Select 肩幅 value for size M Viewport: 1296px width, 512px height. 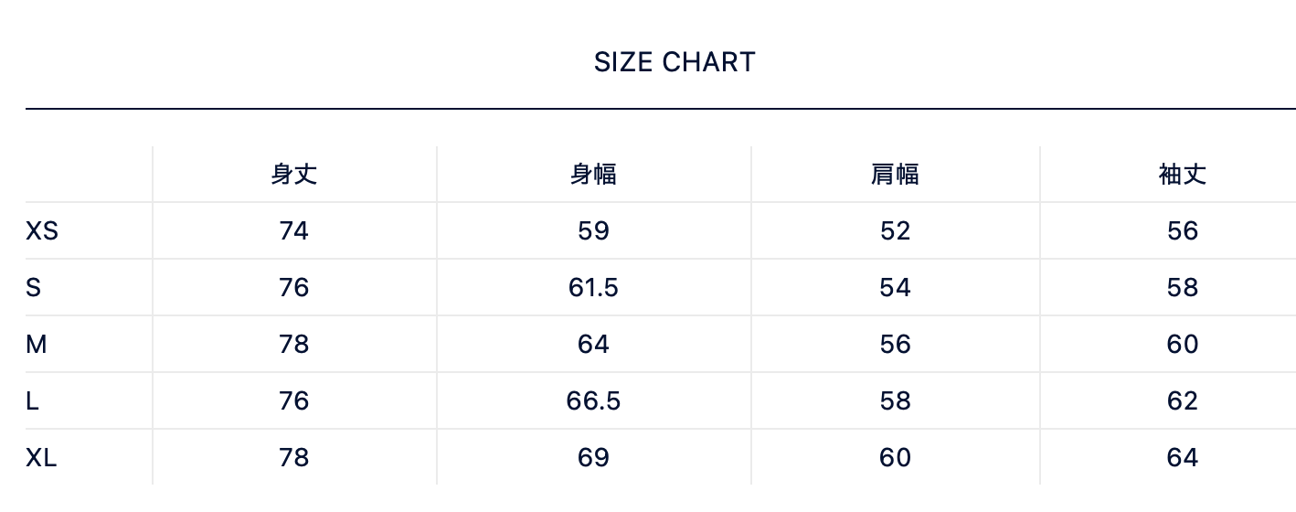tap(895, 345)
